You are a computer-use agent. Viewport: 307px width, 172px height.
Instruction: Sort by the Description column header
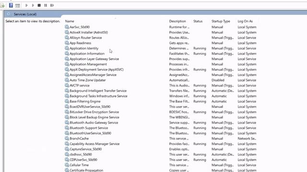coord(177,21)
